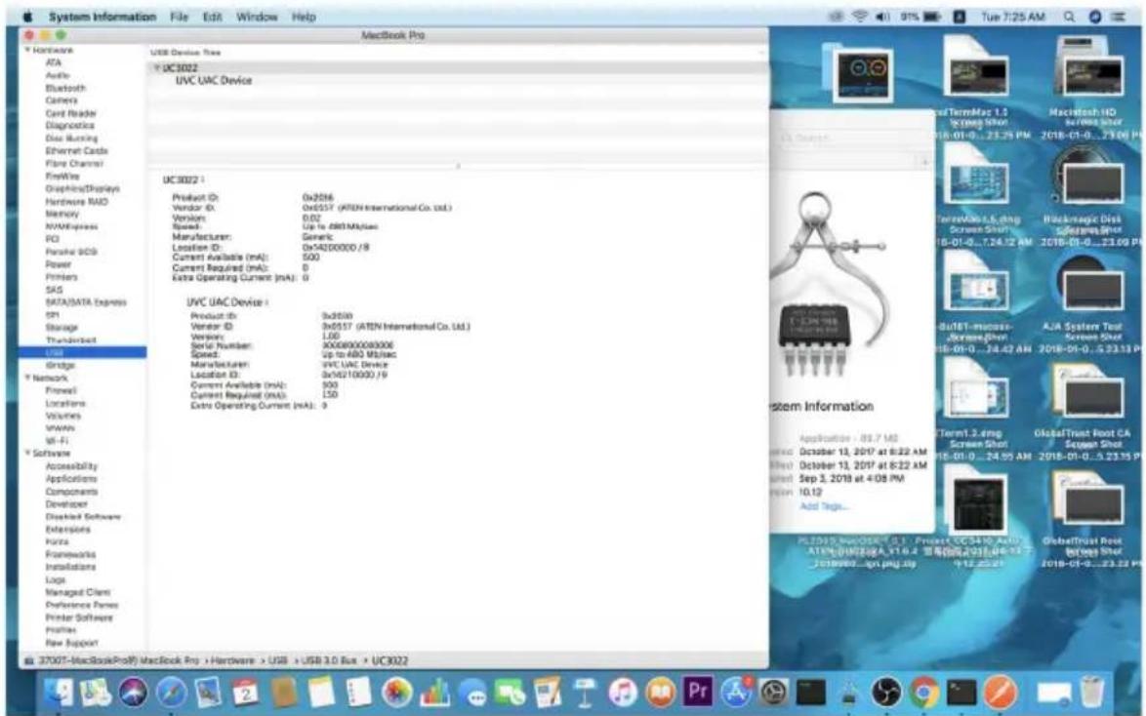Select Firewall under Network

tap(61, 390)
